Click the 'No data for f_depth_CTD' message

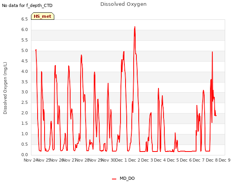27,5
